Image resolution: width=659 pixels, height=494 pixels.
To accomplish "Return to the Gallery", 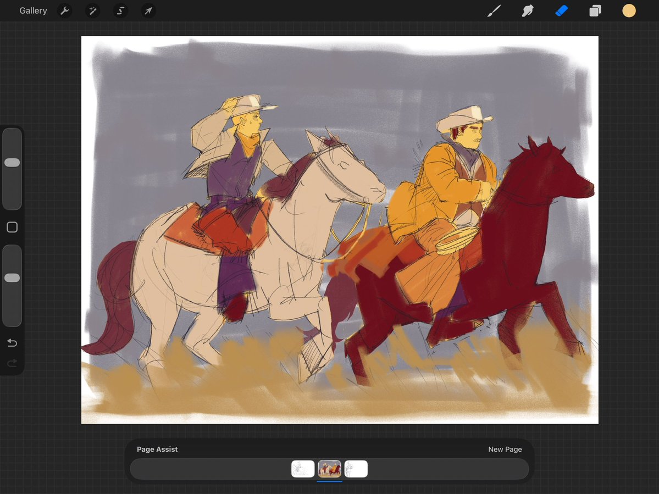I will point(33,10).
